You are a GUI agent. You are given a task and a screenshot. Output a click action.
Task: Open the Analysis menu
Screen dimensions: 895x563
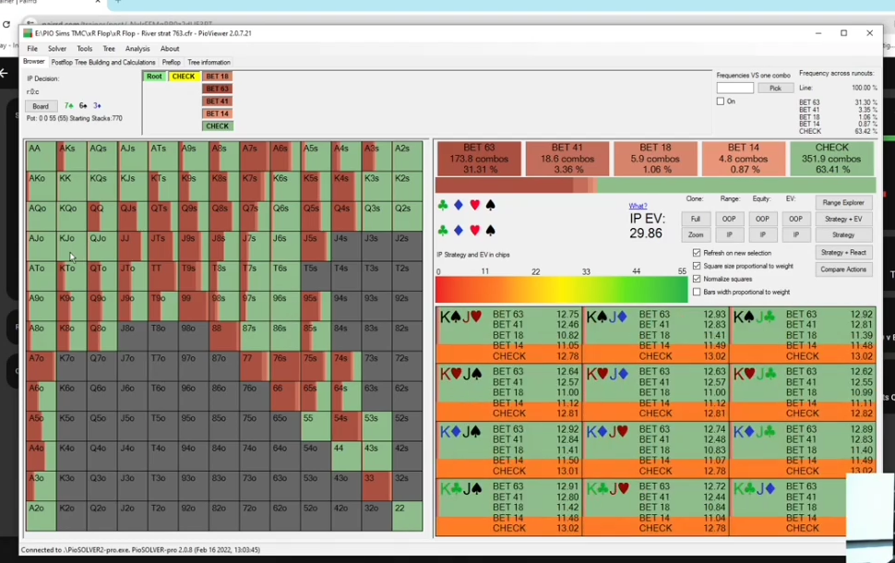point(137,49)
